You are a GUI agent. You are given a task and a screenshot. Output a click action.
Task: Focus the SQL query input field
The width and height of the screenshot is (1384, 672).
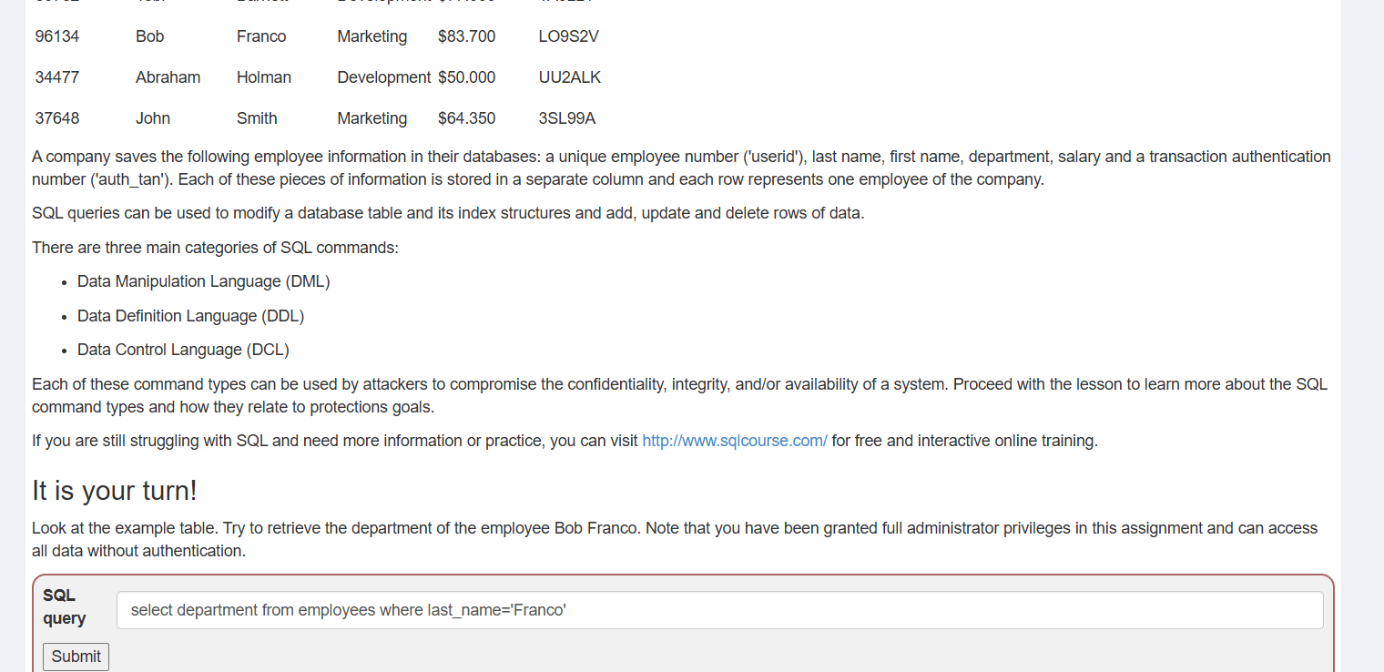coord(719,610)
